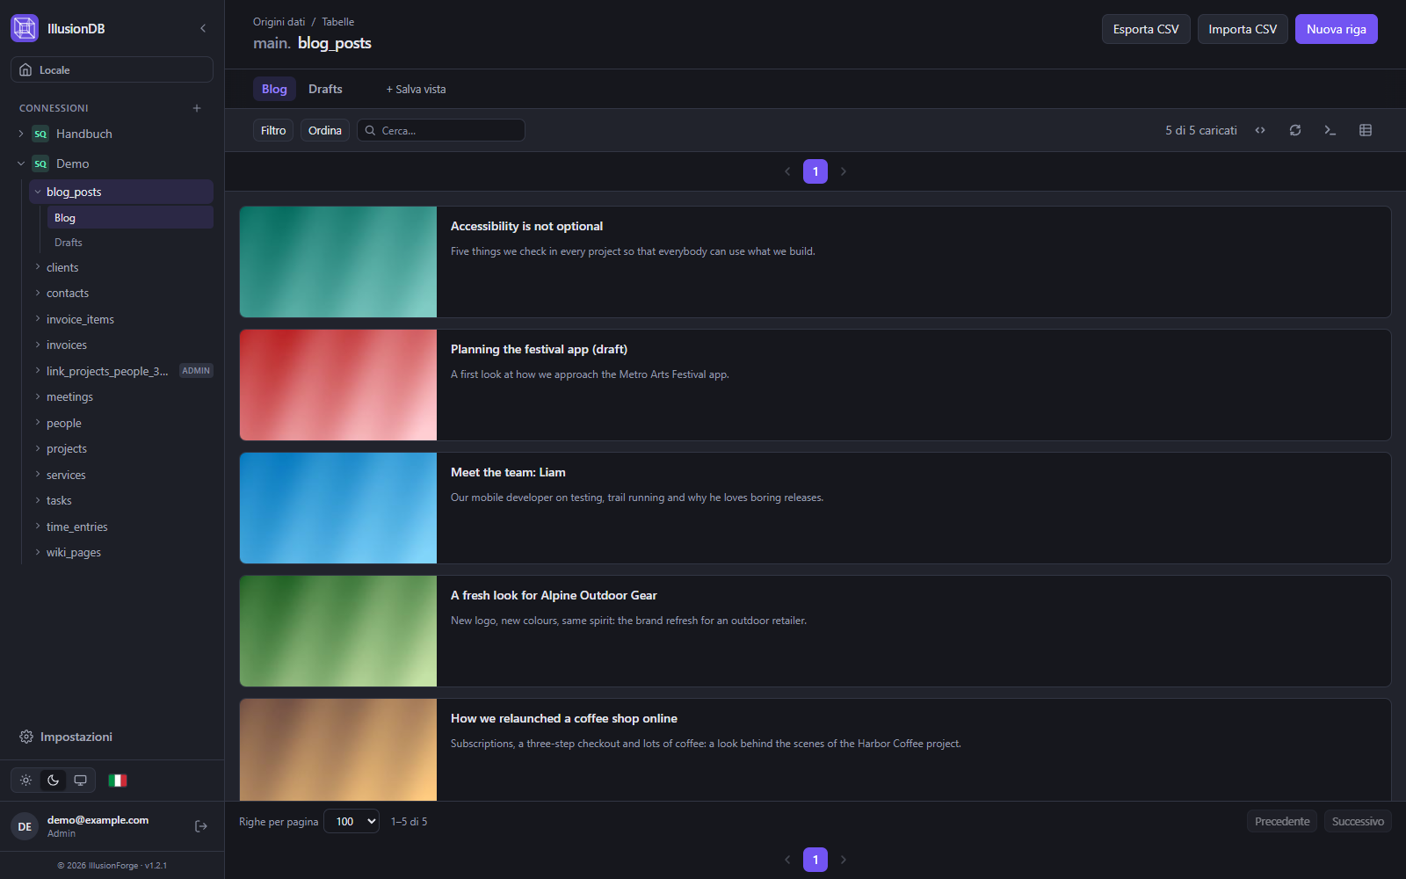This screenshot has width=1406, height=879.
Task: Open the SQL console terminal icon
Action: point(1330,130)
